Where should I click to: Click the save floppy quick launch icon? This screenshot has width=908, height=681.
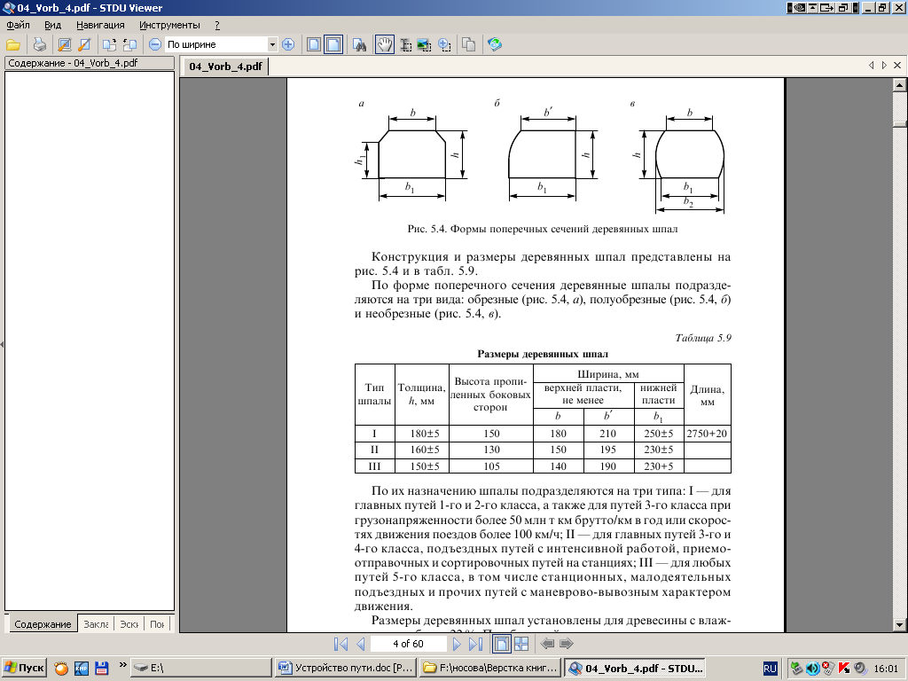[102, 669]
